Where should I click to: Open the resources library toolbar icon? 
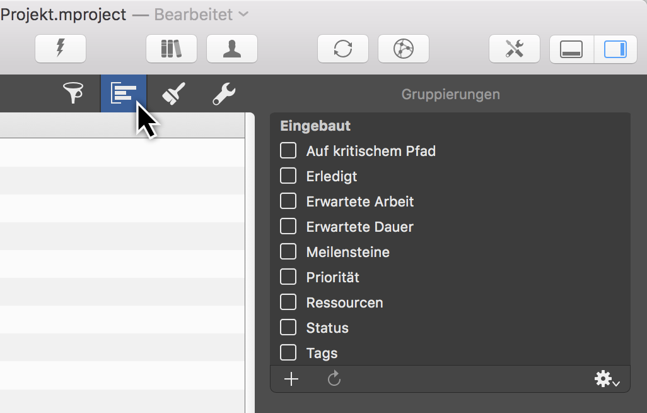pos(171,49)
